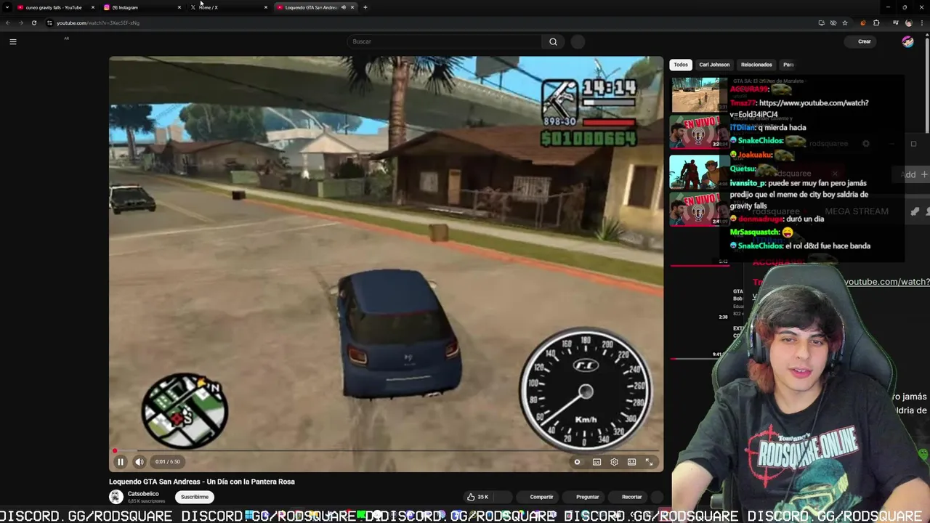The image size is (930, 523).
Task: Switch the player to theater mode
Action: pos(631,462)
